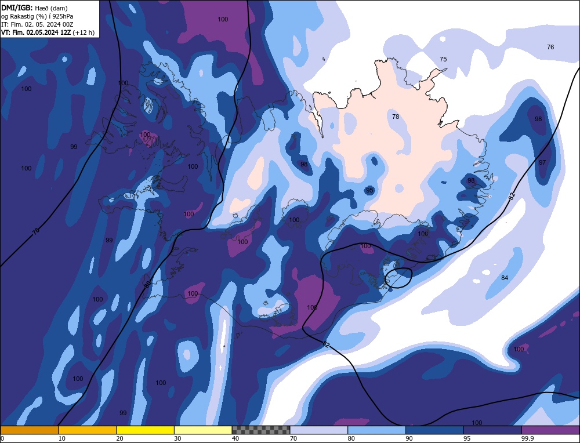Click the medium blue 90–95 legend swatch
Image resolution: width=580 pixels, height=443 pixels.
434,430
